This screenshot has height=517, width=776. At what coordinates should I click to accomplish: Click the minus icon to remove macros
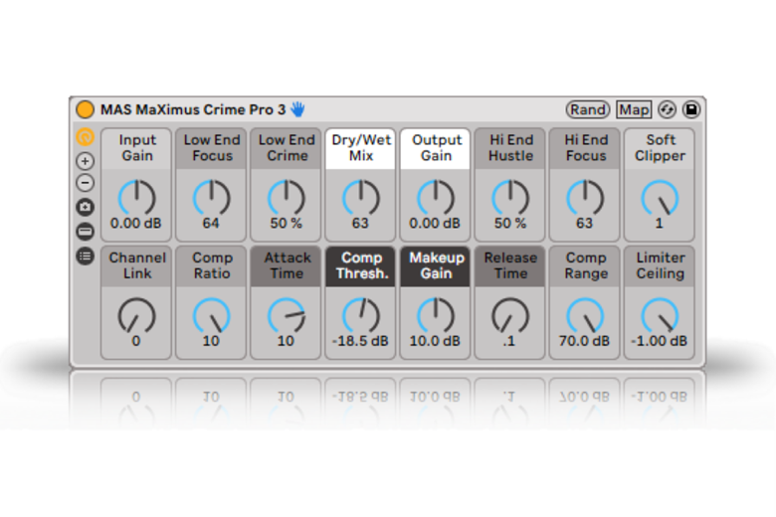(x=86, y=183)
